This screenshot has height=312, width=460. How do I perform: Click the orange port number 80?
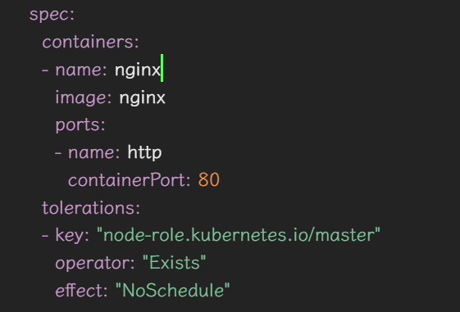tap(209, 180)
